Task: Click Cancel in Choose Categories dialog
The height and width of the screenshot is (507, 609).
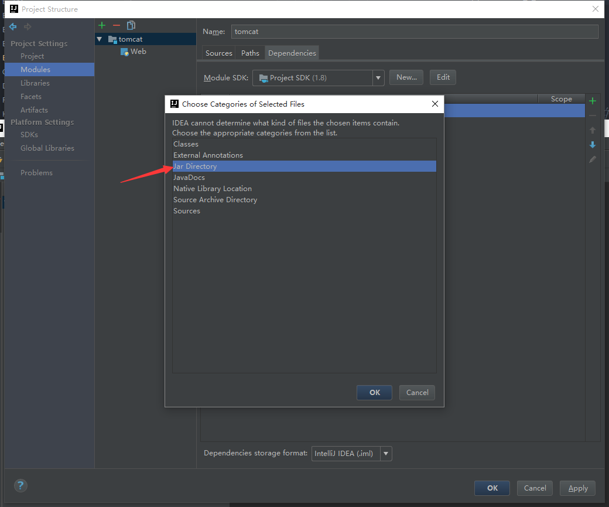Action: tap(417, 392)
